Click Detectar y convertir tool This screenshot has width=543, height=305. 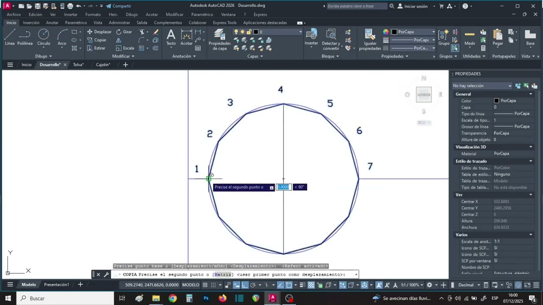pyautogui.click(x=331, y=40)
